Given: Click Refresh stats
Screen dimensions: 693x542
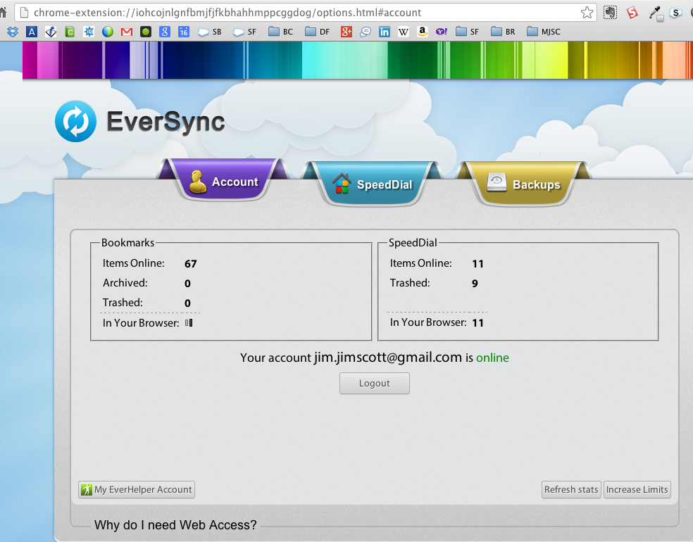Looking at the screenshot, I should point(571,489).
